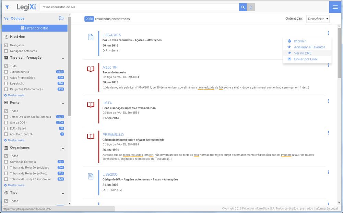
Task: Click the Filtrar por datas button
Action: 35,28
